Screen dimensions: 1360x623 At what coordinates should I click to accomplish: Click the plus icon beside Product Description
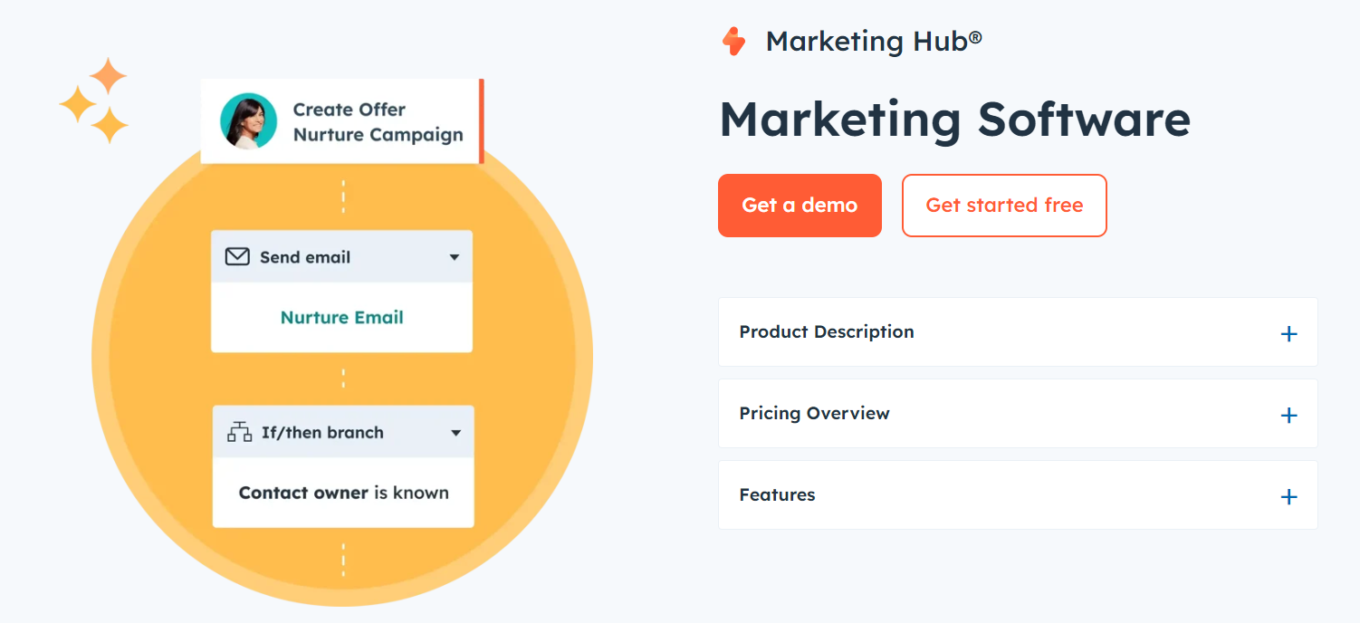pos(1288,333)
